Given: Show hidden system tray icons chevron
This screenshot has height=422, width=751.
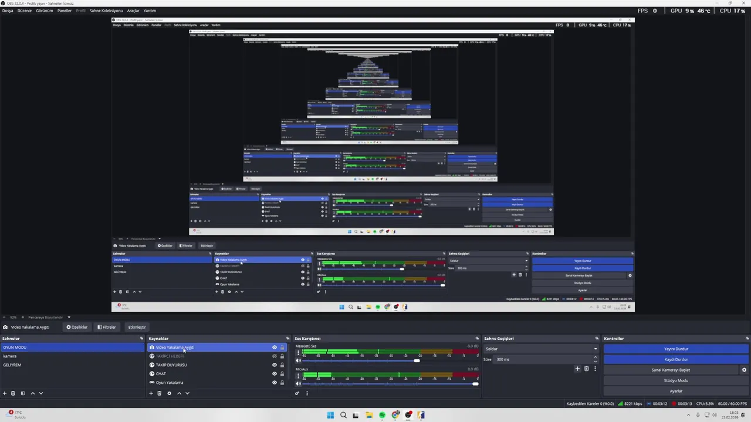Looking at the screenshot, I should click(689, 415).
